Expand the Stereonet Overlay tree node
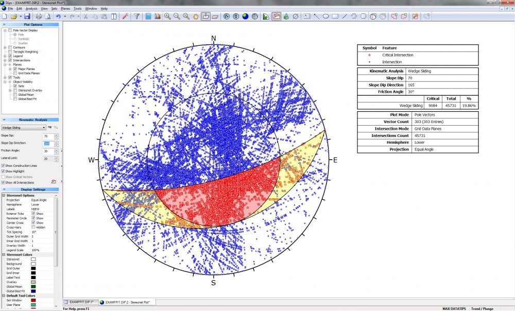This screenshot has width=515, height=311. [x=10, y=90]
